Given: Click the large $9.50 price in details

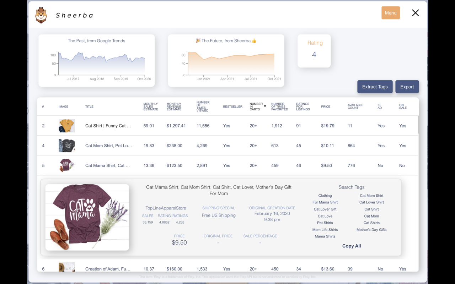Looking at the screenshot, I should pyautogui.click(x=179, y=243).
